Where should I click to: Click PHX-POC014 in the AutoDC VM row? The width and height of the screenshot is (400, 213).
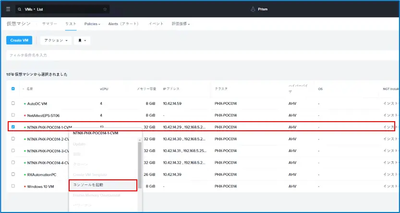(x=226, y=104)
